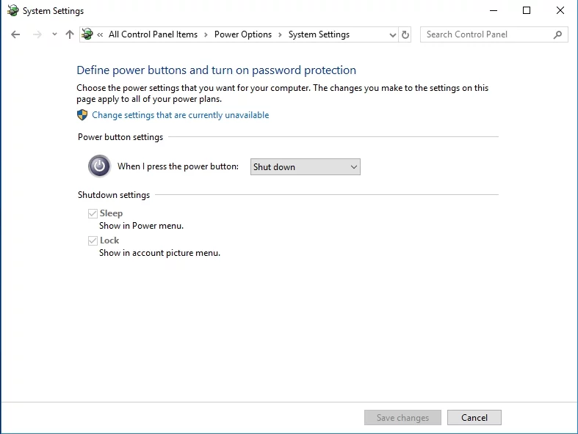
Task: Click 'Power button settings' section label
Action: tap(120, 137)
